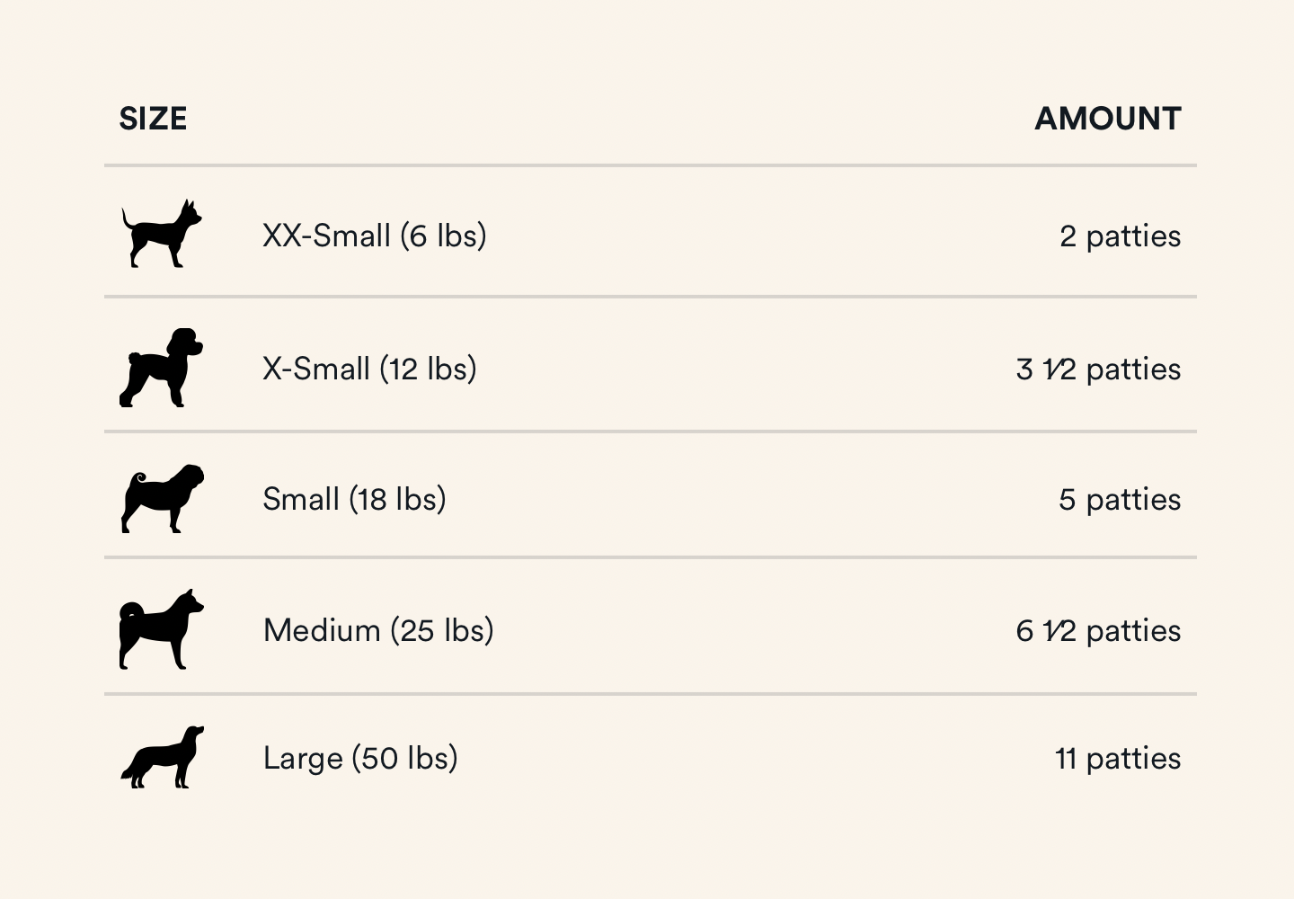Screen dimensions: 1294x899
Task: Select the XX-Small (6 lbs) label
Action: pyautogui.click(x=375, y=236)
